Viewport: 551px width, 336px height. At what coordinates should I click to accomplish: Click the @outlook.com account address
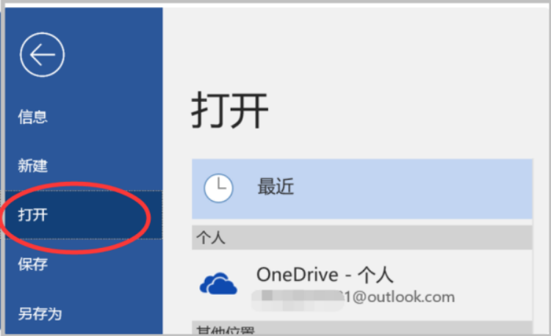[400, 297]
